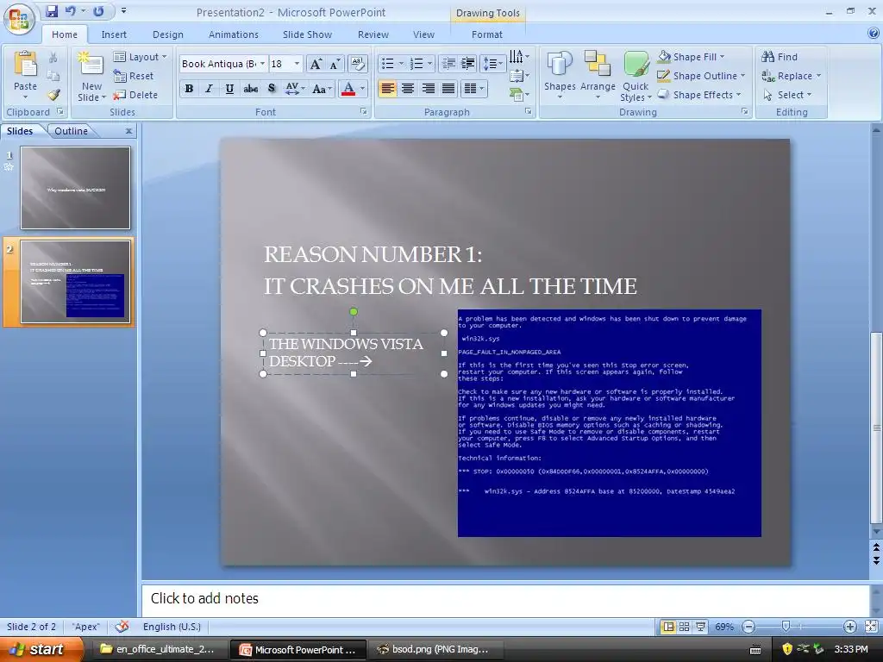Save the presentation from Quick Access Toolbar
This screenshot has height=662, width=883.
click(x=52, y=10)
